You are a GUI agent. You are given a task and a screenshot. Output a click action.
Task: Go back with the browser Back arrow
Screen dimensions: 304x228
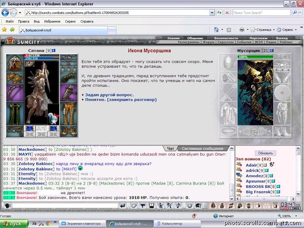click(x=5, y=13)
